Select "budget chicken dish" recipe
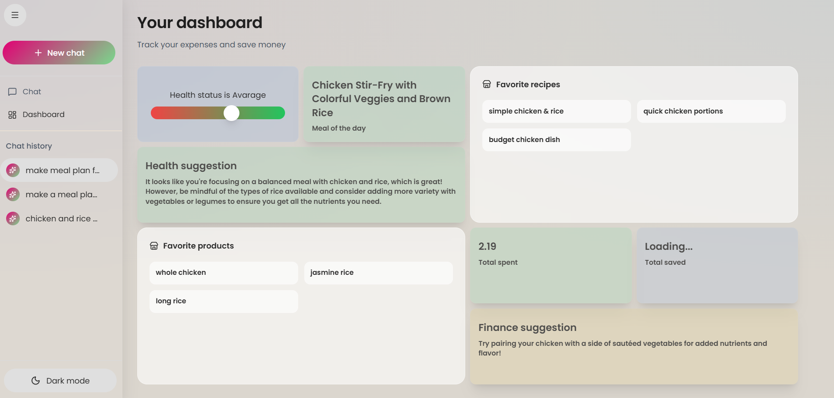The image size is (834, 398). click(556, 140)
